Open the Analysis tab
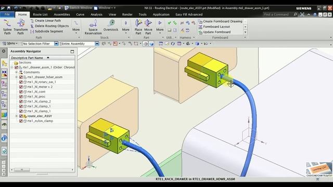Screen dimensions: 333x187 point(96,15)
